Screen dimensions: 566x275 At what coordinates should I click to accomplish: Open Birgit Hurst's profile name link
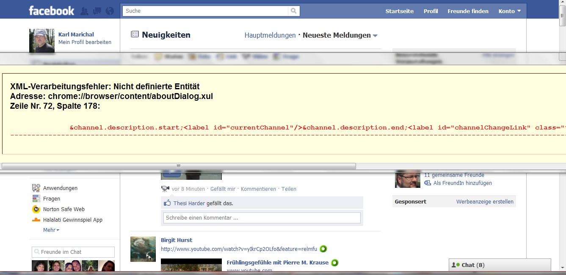[x=177, y=240]
